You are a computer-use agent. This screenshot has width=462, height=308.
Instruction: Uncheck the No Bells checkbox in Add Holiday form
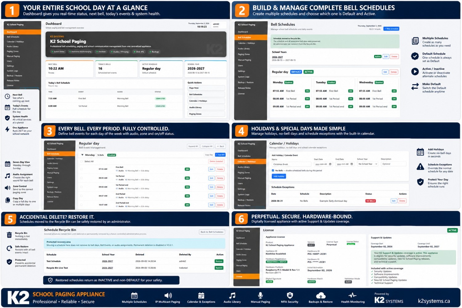pyautogui.click(x=273, y=170)
